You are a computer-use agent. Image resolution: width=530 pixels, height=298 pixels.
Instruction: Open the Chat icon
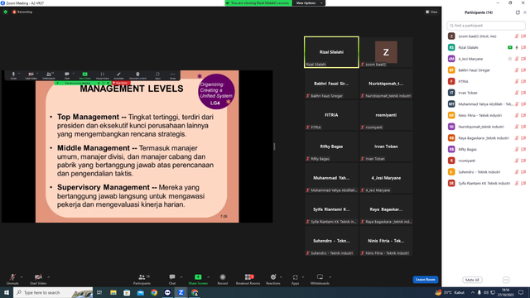(172, 277)
